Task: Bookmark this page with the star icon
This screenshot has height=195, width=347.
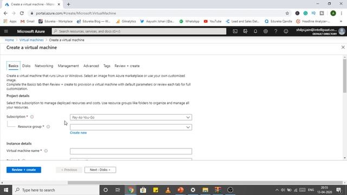Action: coord(287,13)
